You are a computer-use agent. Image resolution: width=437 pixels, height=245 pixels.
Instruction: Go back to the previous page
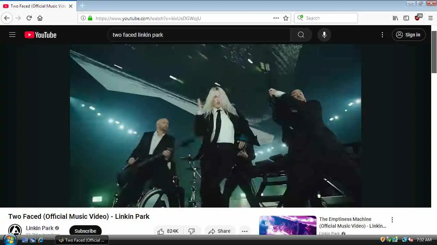pyautogui.click(x=7, y=18)
